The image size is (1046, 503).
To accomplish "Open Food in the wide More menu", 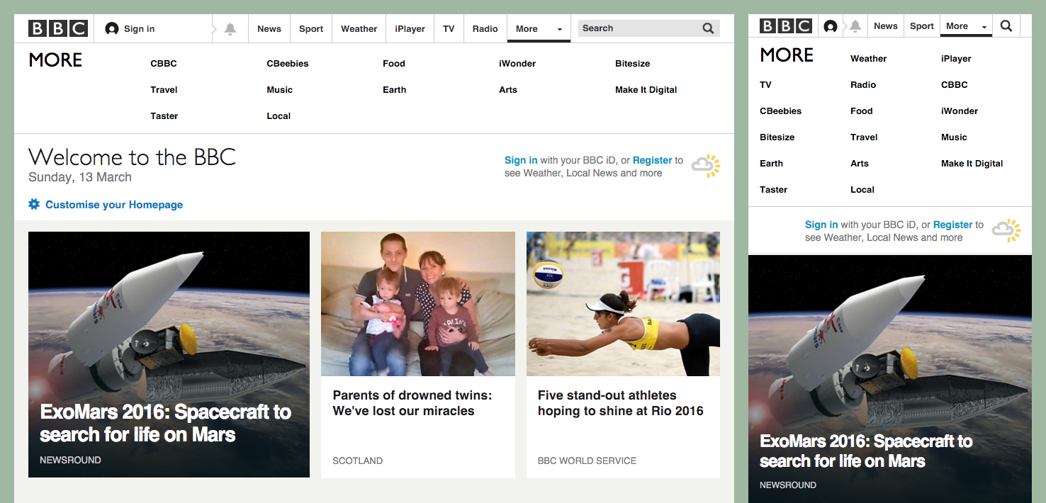I will [394, 64].
